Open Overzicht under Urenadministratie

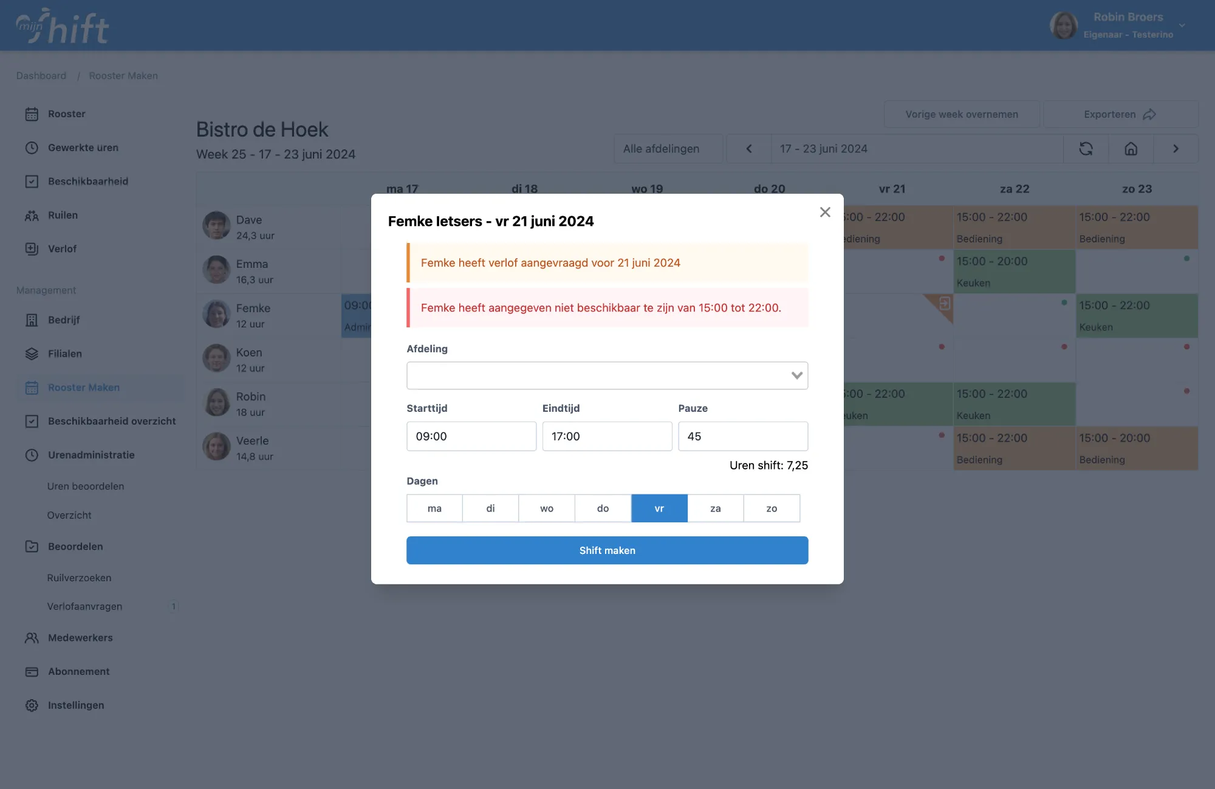click(69, 515)
